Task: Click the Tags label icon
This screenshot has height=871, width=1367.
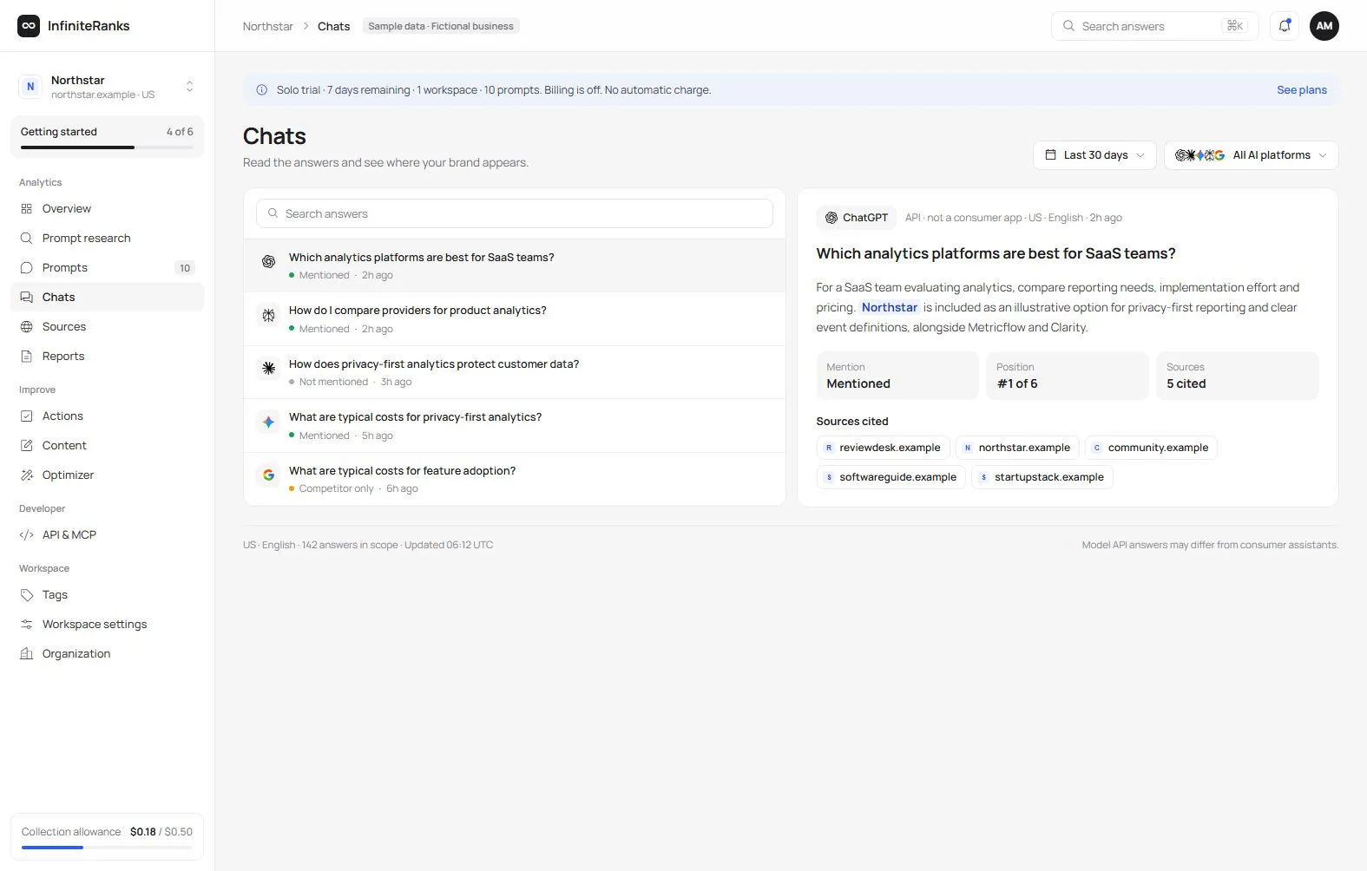Action: (27, 595)
